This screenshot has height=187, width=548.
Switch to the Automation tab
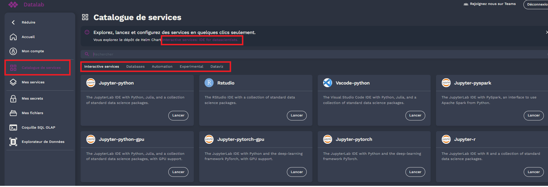pyautogui.click(x=162, y=66)
